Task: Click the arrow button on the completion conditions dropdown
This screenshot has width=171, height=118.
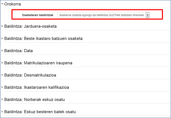Action: pyautogui.click(x=147, y=15)
